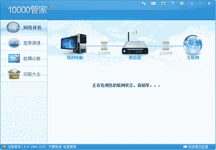The image size is (216, 150).
Task: Click 检查更新 check for updates link
Action: click(70, 147)
